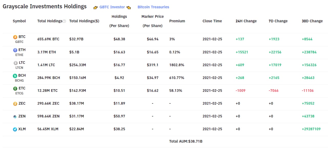Viewport: 328px width, 149px height.
Task: Open the Bitcoin Treasuries link
Action: 153,7
